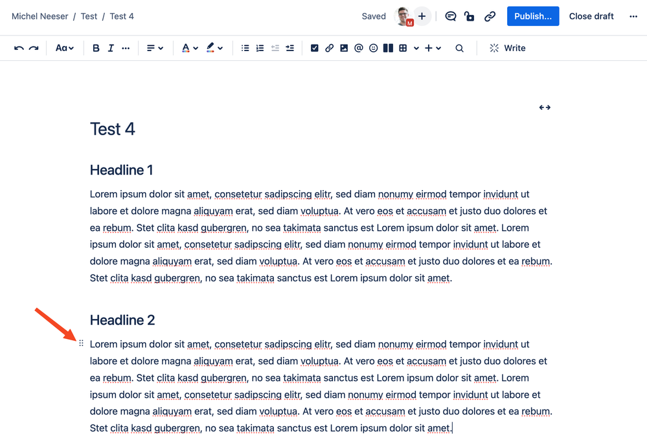Undo the last edit
The image size is (647, 447).
coord(19,49)
